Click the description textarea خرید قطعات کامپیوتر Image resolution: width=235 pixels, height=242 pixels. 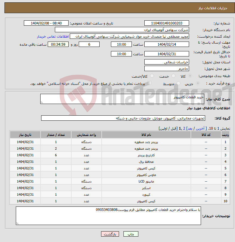tap(122, 99)
